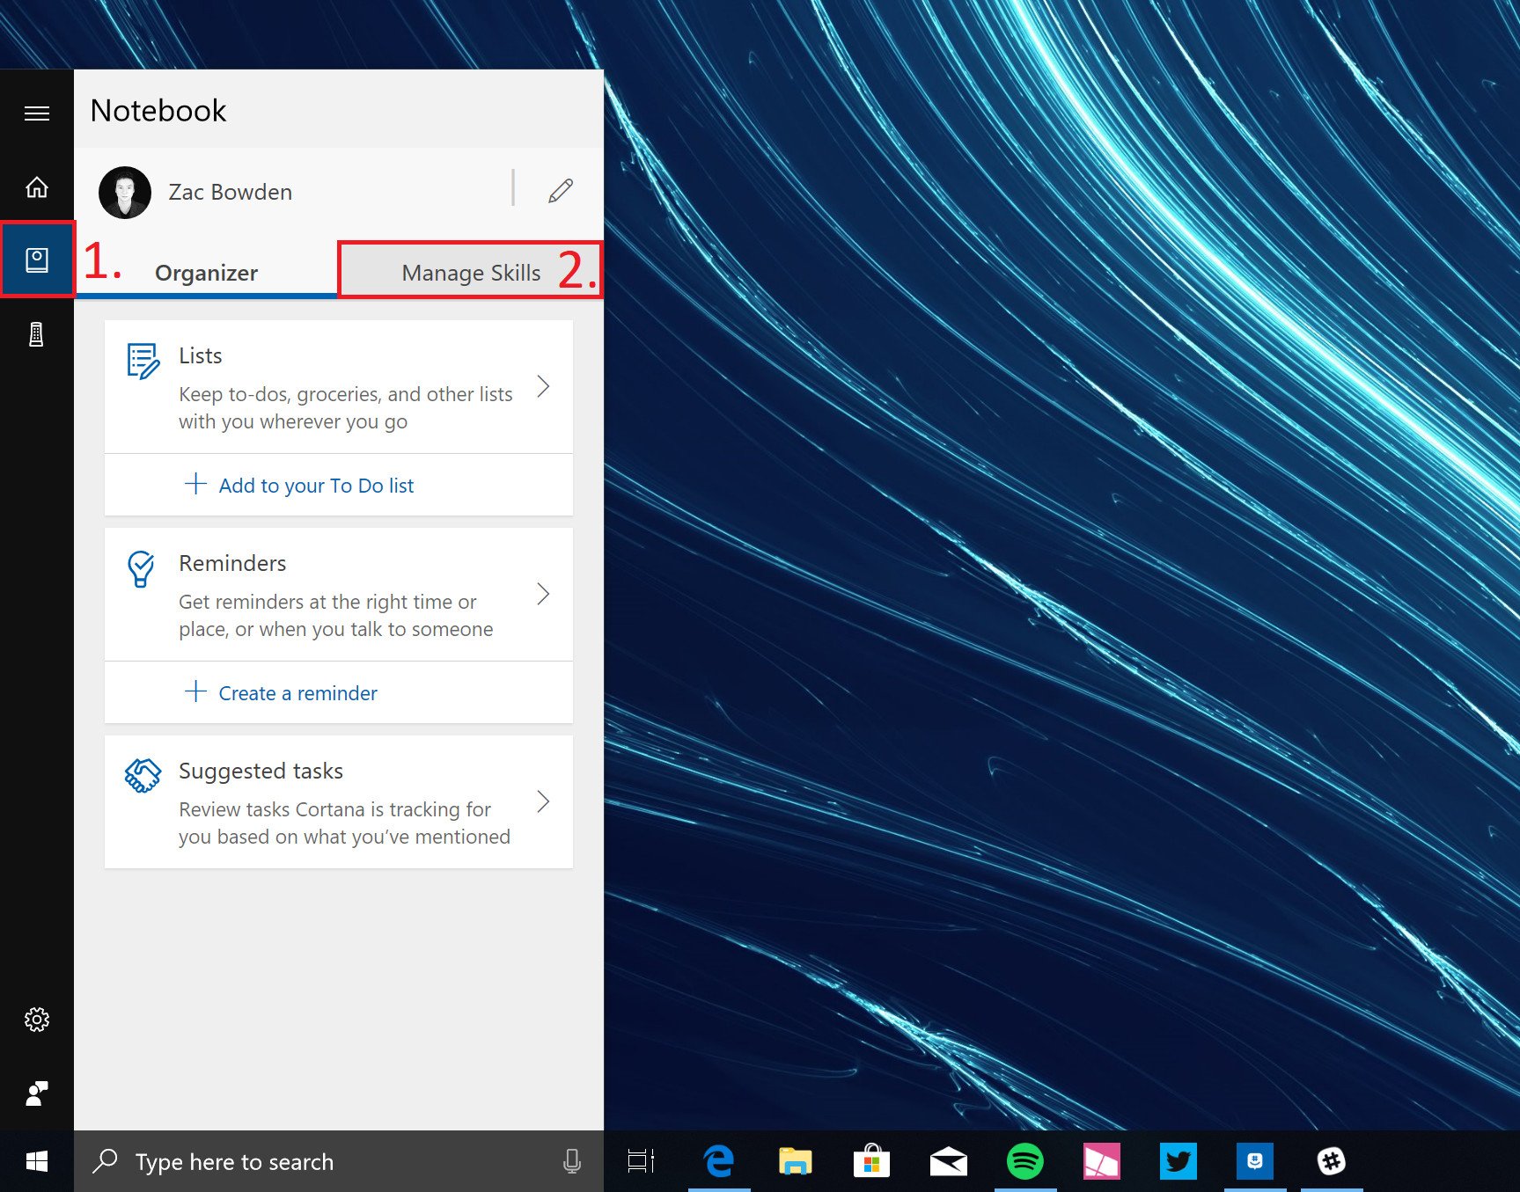Open File Explorer from taskbar
This screenshot has height=1192, width=1520.
[x=796, y=1161]
